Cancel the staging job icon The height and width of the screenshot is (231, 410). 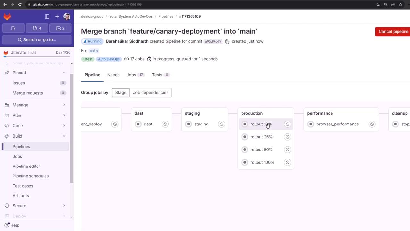click(x=221, y=124)
